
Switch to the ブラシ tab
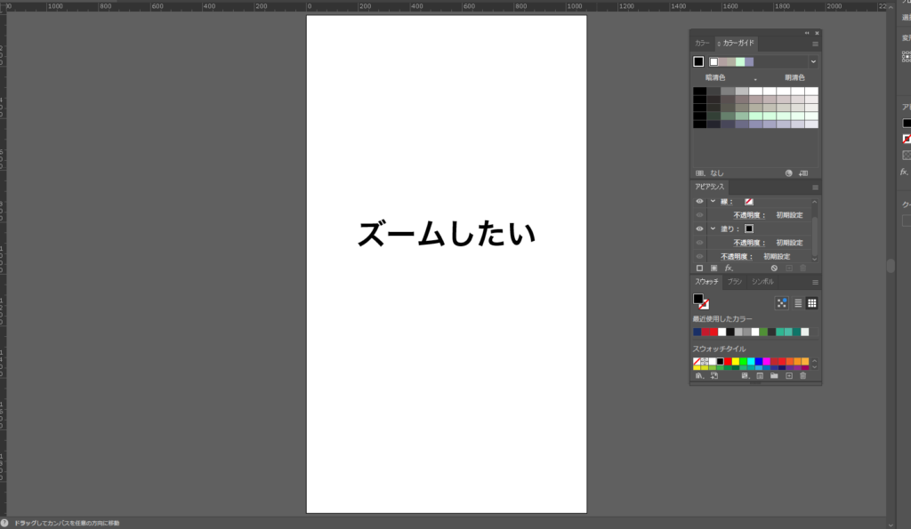coord(735,282)
